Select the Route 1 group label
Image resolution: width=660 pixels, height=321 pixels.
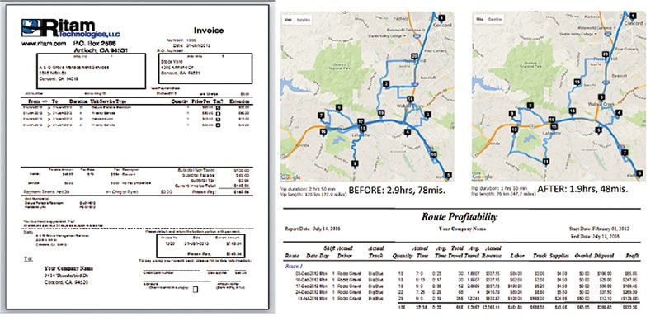(x=294, y=267)
